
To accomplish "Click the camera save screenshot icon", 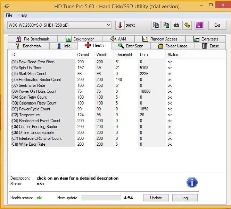I will (x=177, y=25).
